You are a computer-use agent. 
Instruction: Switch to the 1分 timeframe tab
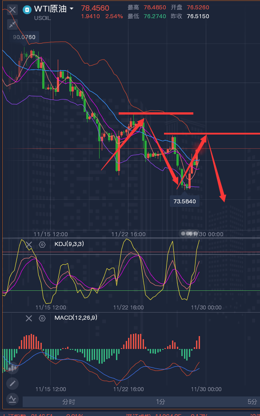(160, 402)
